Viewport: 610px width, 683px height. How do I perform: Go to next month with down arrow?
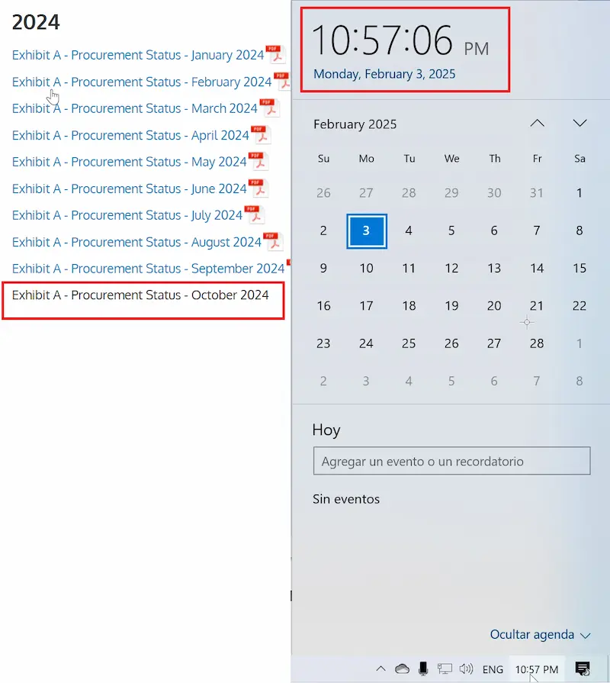pyautogui.click(x=580, y=124)
